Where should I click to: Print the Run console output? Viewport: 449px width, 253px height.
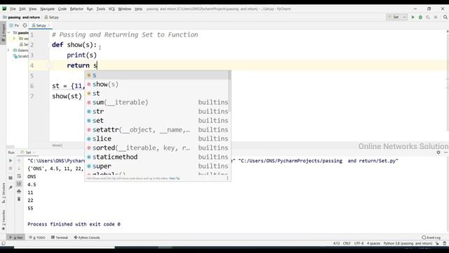pos(19,191)
